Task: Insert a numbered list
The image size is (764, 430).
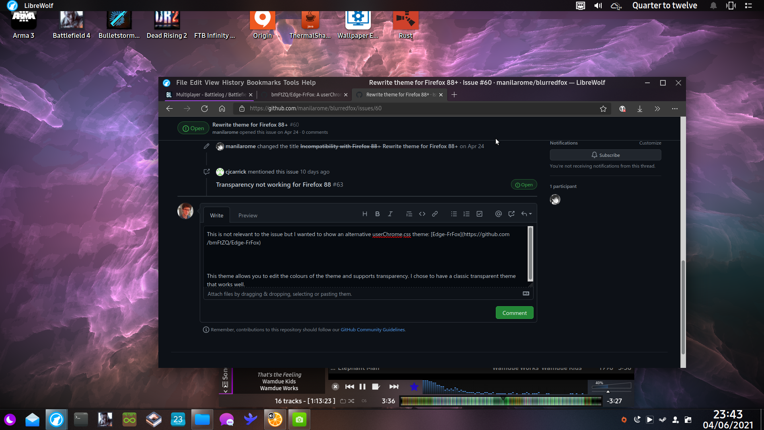Action: coord(466,214)
